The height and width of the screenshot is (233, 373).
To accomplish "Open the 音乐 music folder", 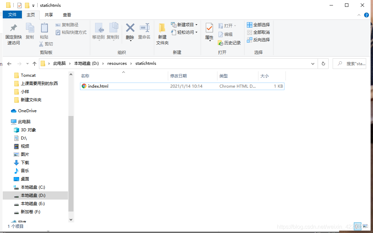I will pos(22,171).
